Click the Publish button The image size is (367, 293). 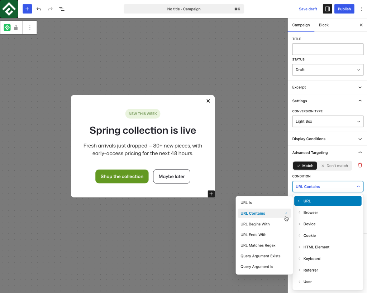pyautogui.click(x=344, y=9)
